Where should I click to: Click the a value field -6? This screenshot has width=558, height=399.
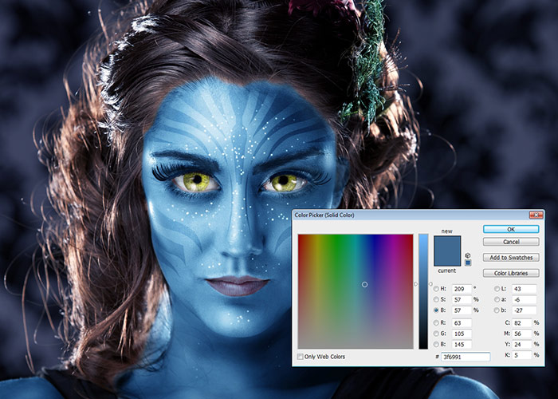tap(524, 299)
